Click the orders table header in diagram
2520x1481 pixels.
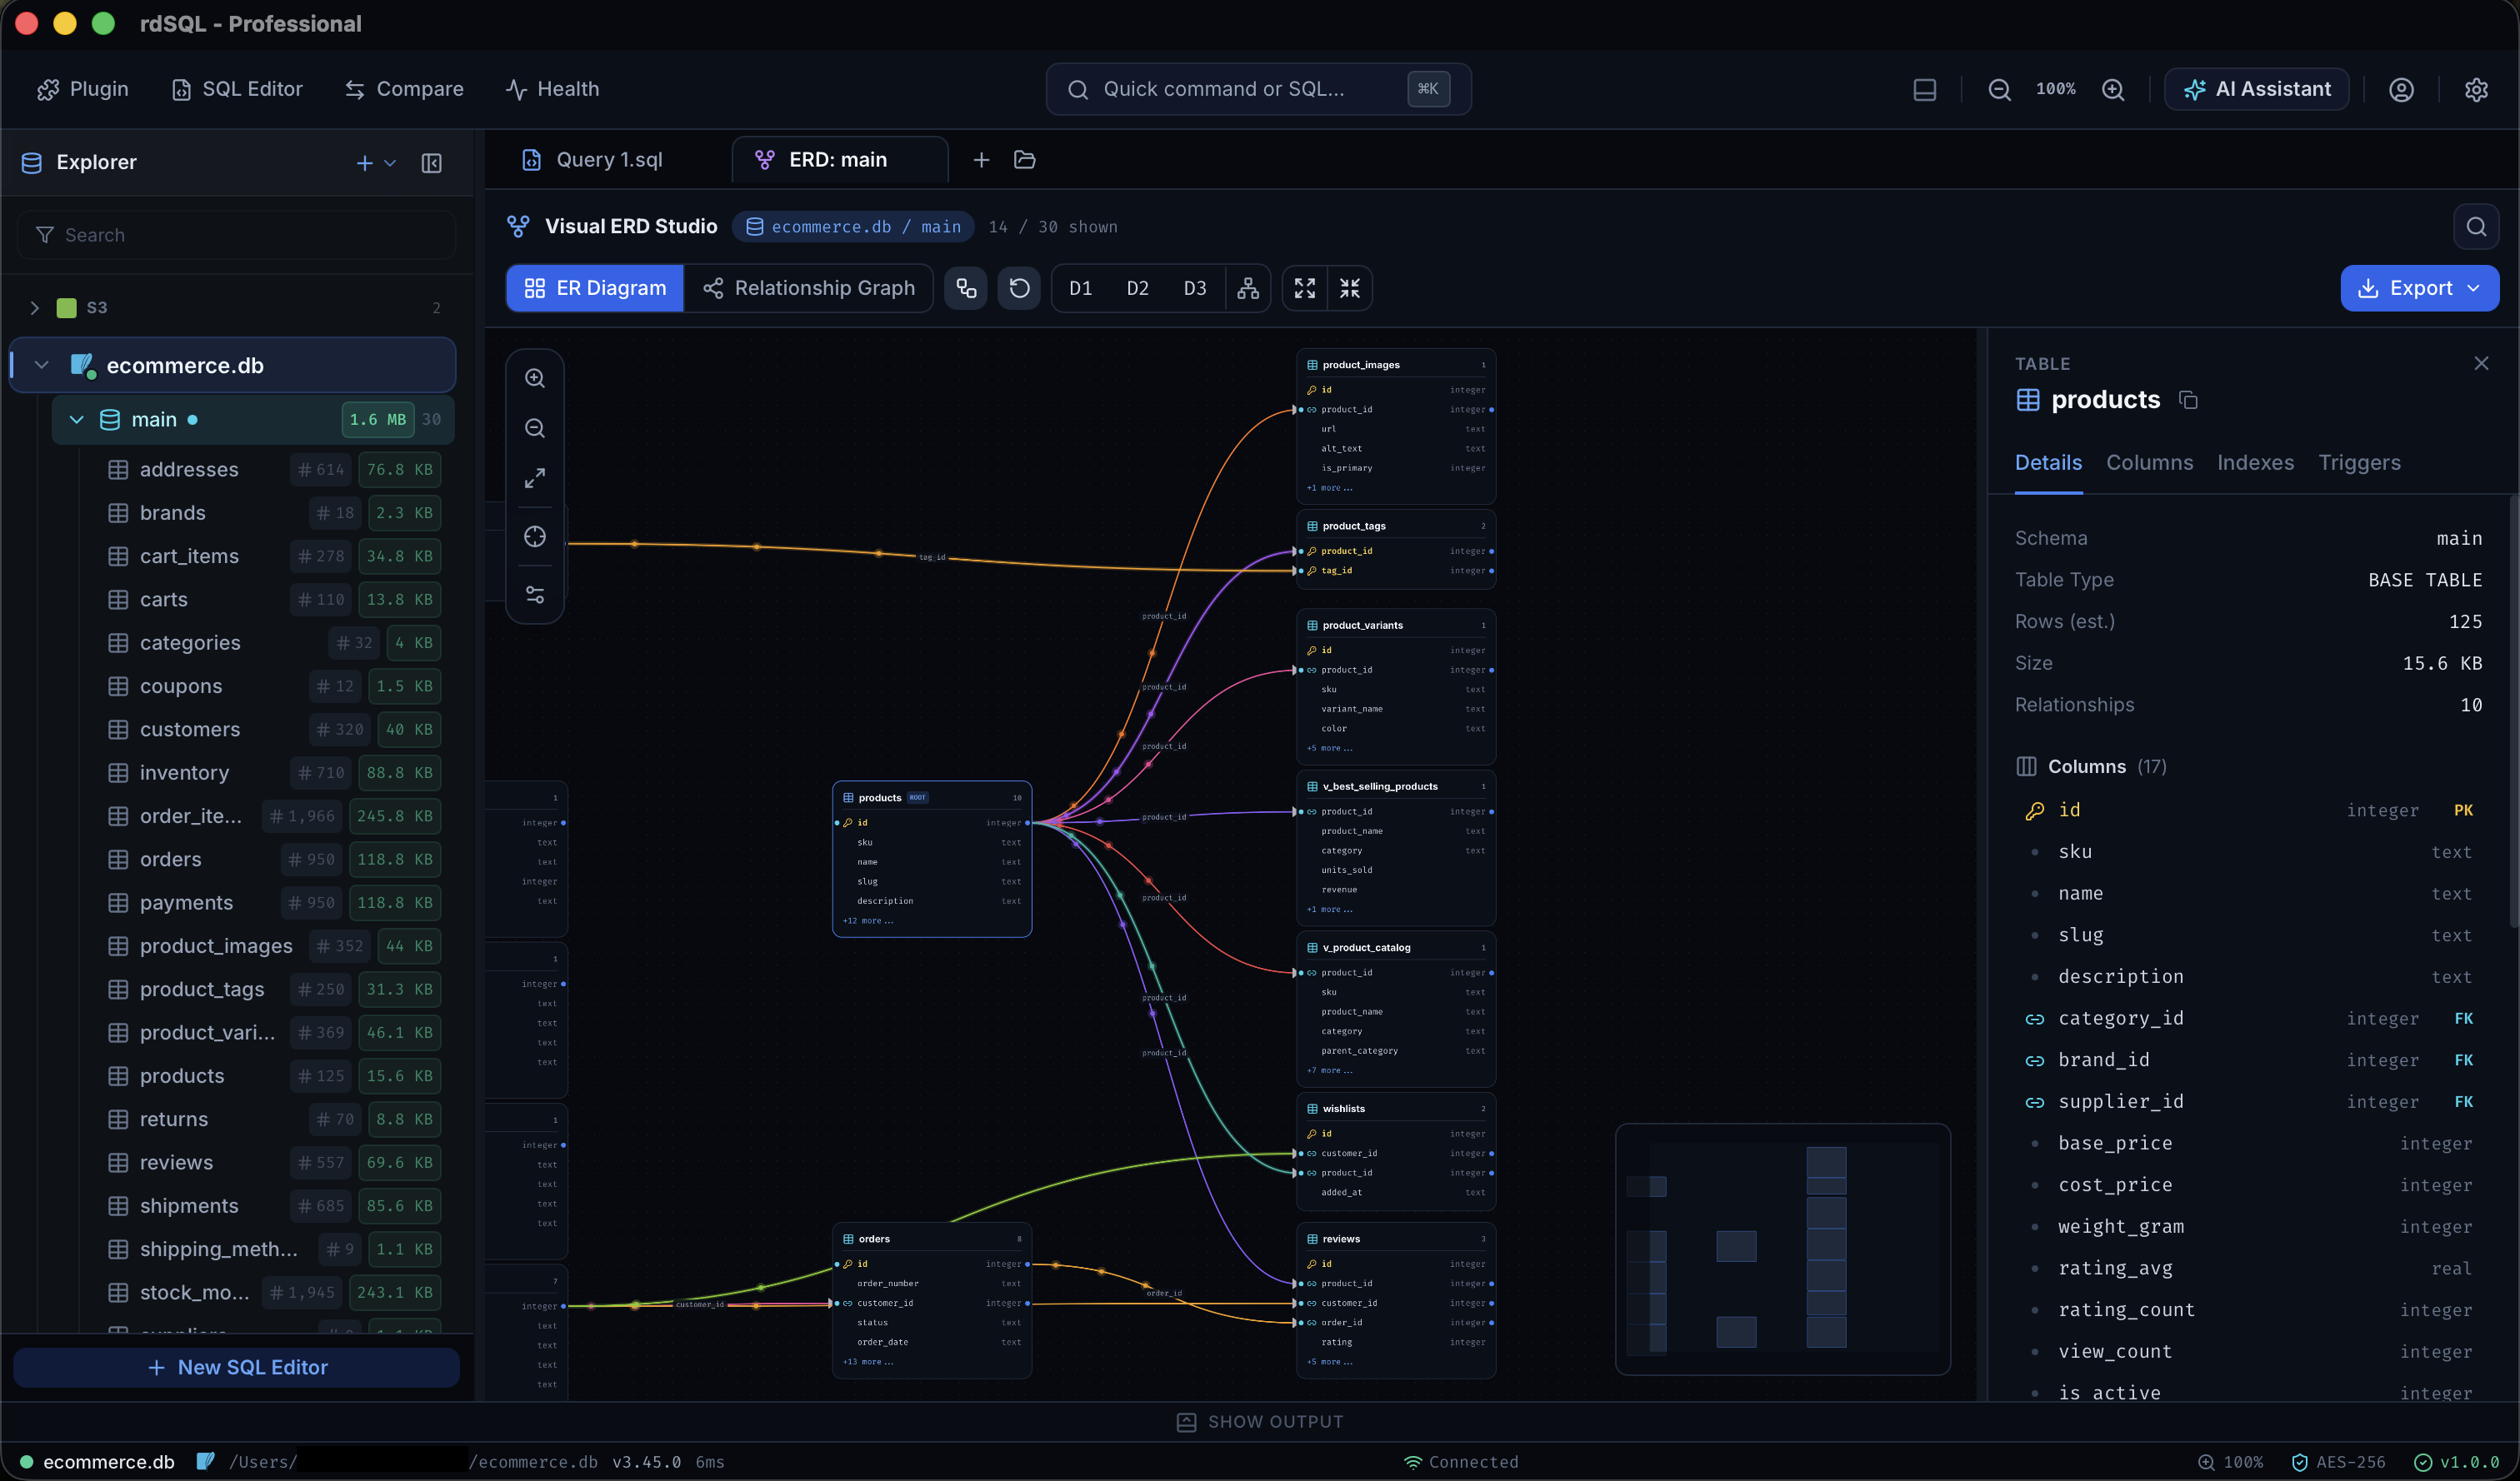[x=931, y=1238]
